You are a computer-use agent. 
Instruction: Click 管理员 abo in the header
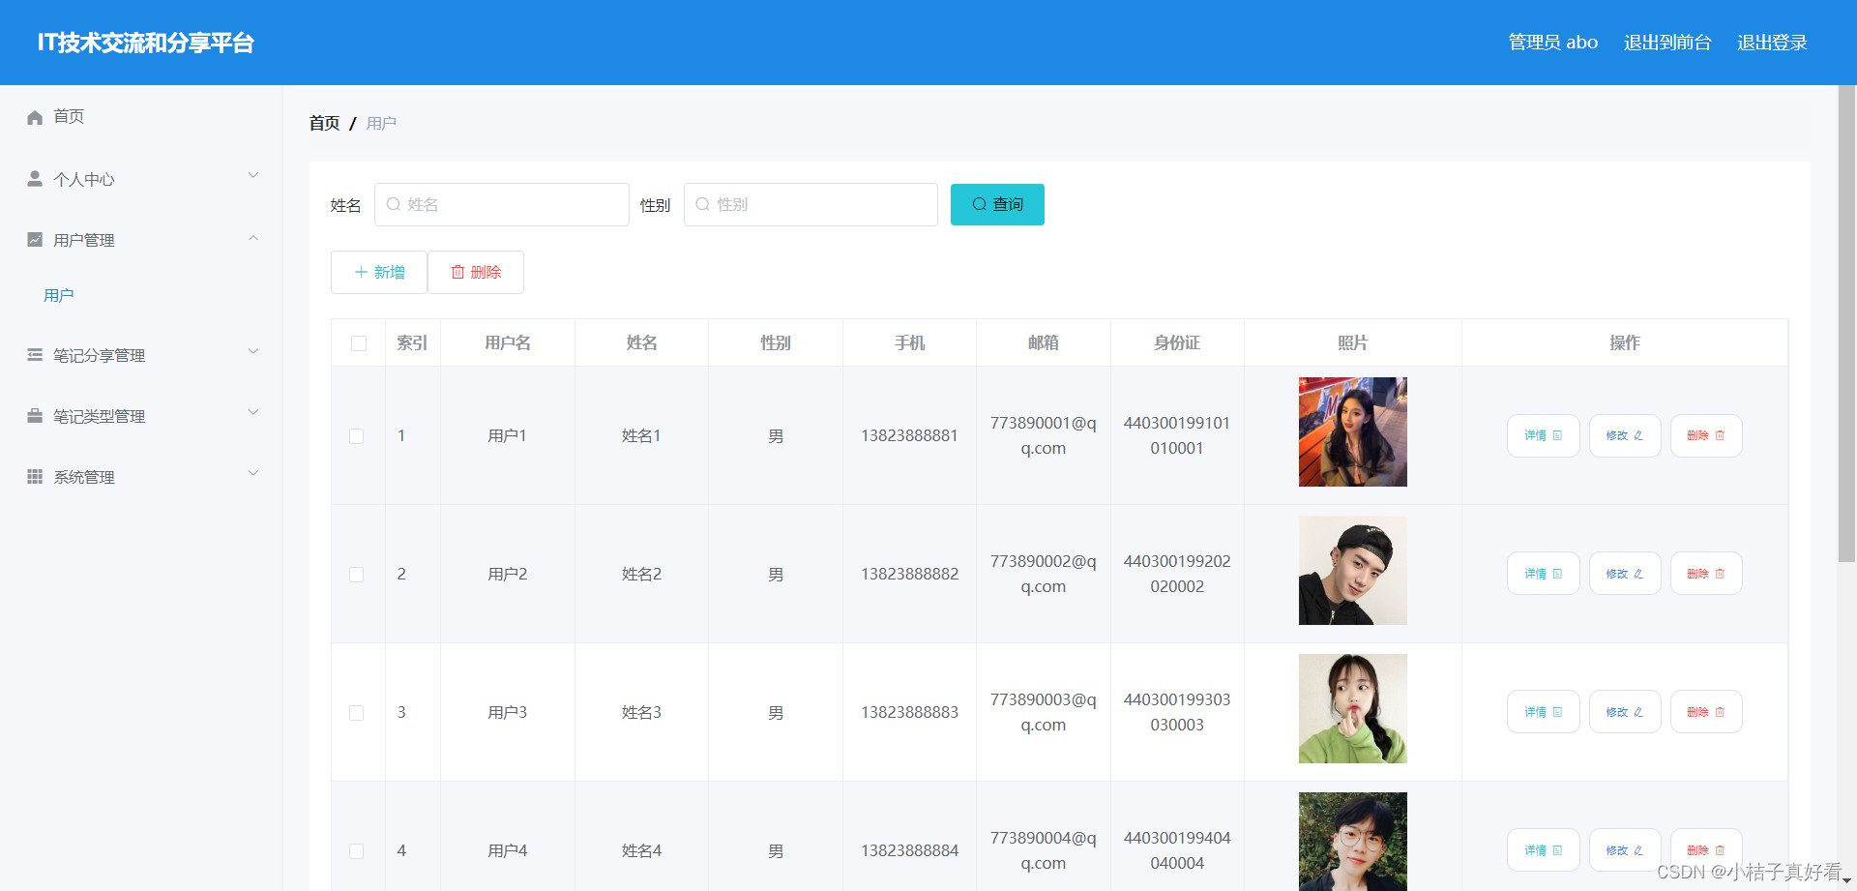click(x=1553, y=43)
